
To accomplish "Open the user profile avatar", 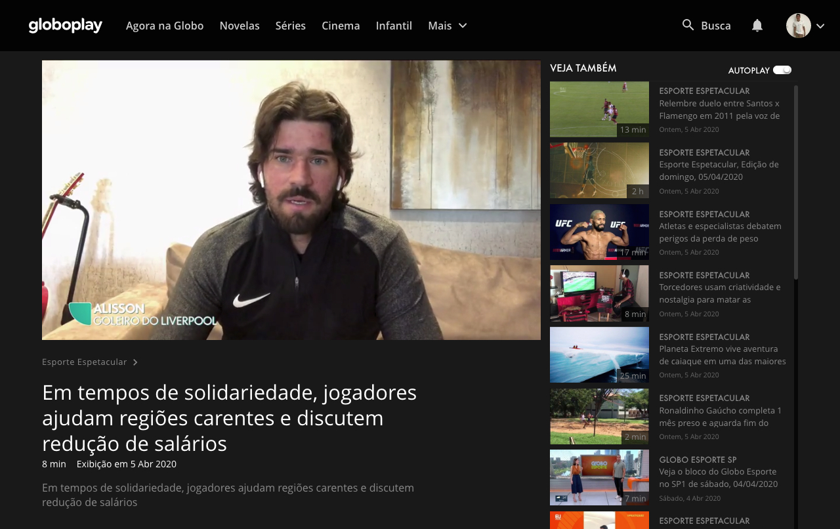I will 799,26.
